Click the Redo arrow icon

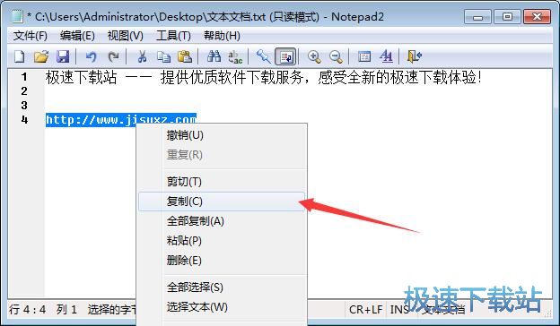[x=113, y=56]
